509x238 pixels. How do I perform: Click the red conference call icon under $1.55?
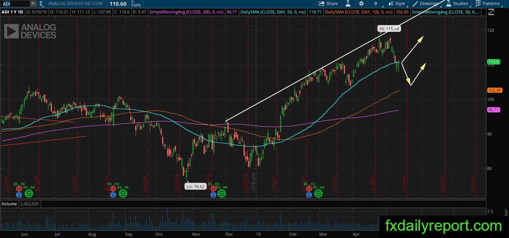213,188
